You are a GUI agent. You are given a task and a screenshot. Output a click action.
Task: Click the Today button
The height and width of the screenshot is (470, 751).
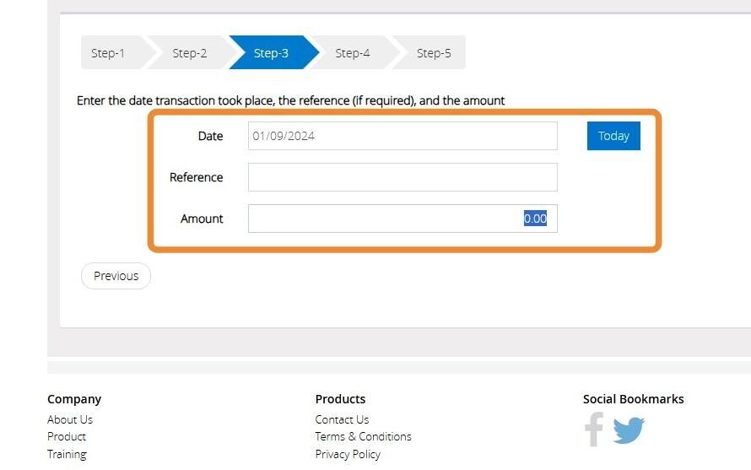tap(613, 136)
